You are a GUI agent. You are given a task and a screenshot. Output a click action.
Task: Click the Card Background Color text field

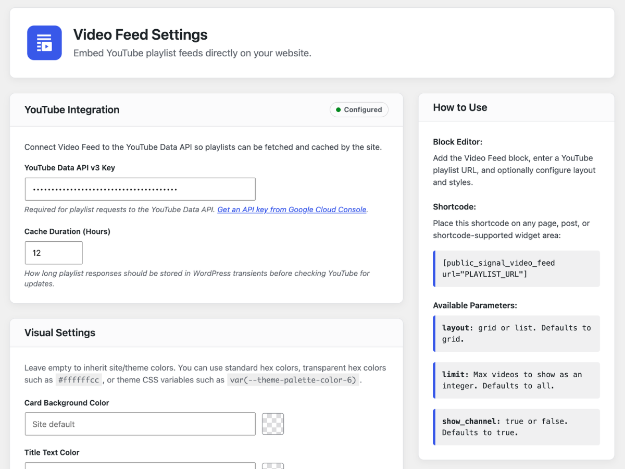pyautogui.click(x=140, y=424)
